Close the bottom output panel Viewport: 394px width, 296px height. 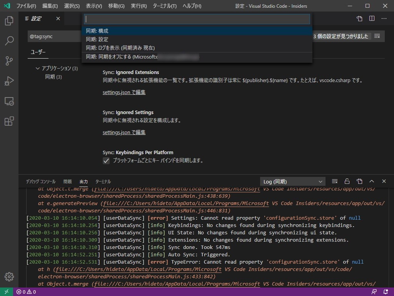(384, 181)
